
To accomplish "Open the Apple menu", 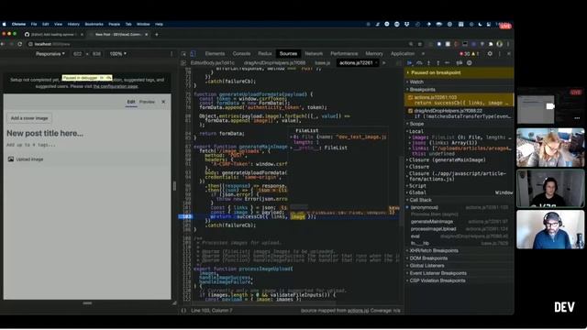I will point(4,24).
